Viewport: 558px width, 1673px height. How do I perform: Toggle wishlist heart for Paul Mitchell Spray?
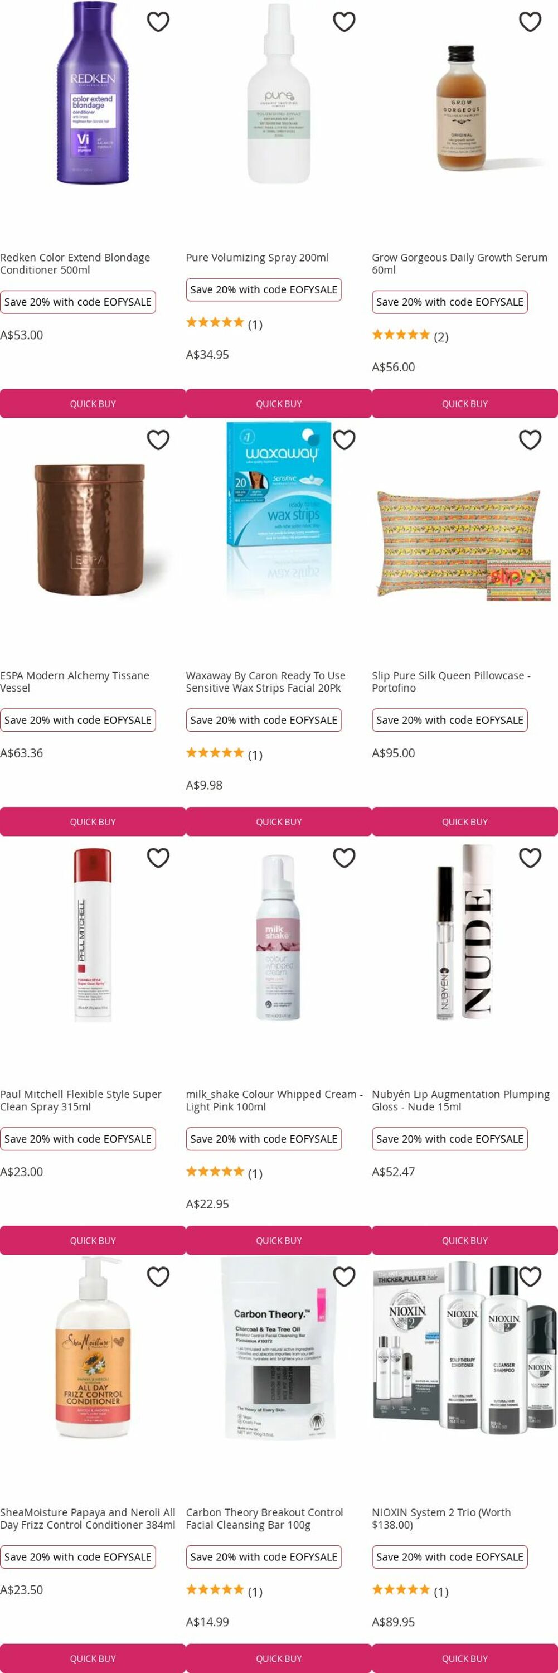click(158, 858)
